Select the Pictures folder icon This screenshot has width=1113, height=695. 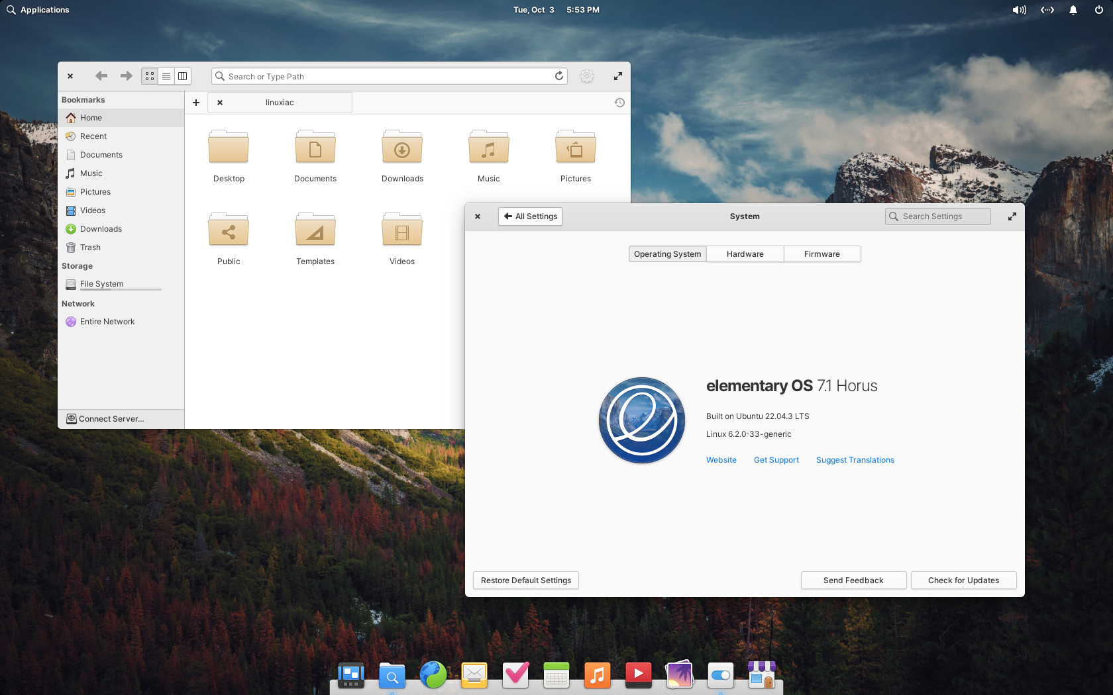pos(576,148)
